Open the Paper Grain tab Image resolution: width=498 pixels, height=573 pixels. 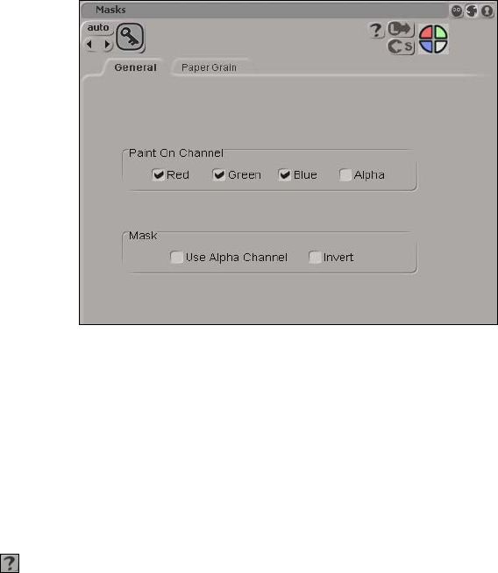[210, 67]
